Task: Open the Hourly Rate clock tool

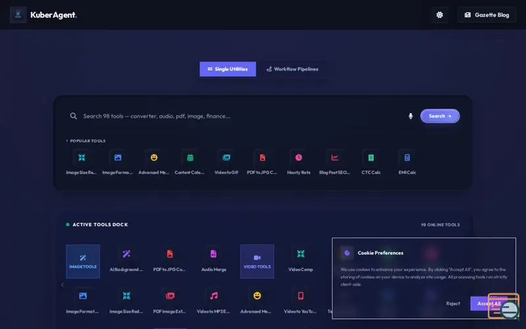Action: coord(299,163)
